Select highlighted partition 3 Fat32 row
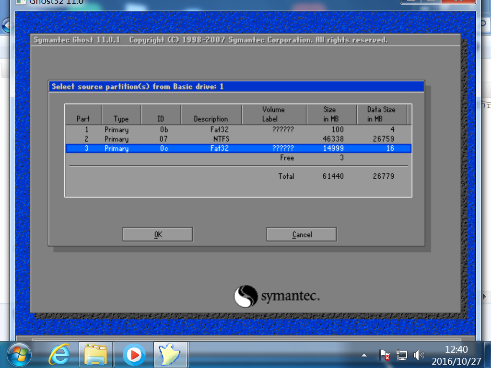The height and width of the screenshot is (368, 491). tap(238, 149)
